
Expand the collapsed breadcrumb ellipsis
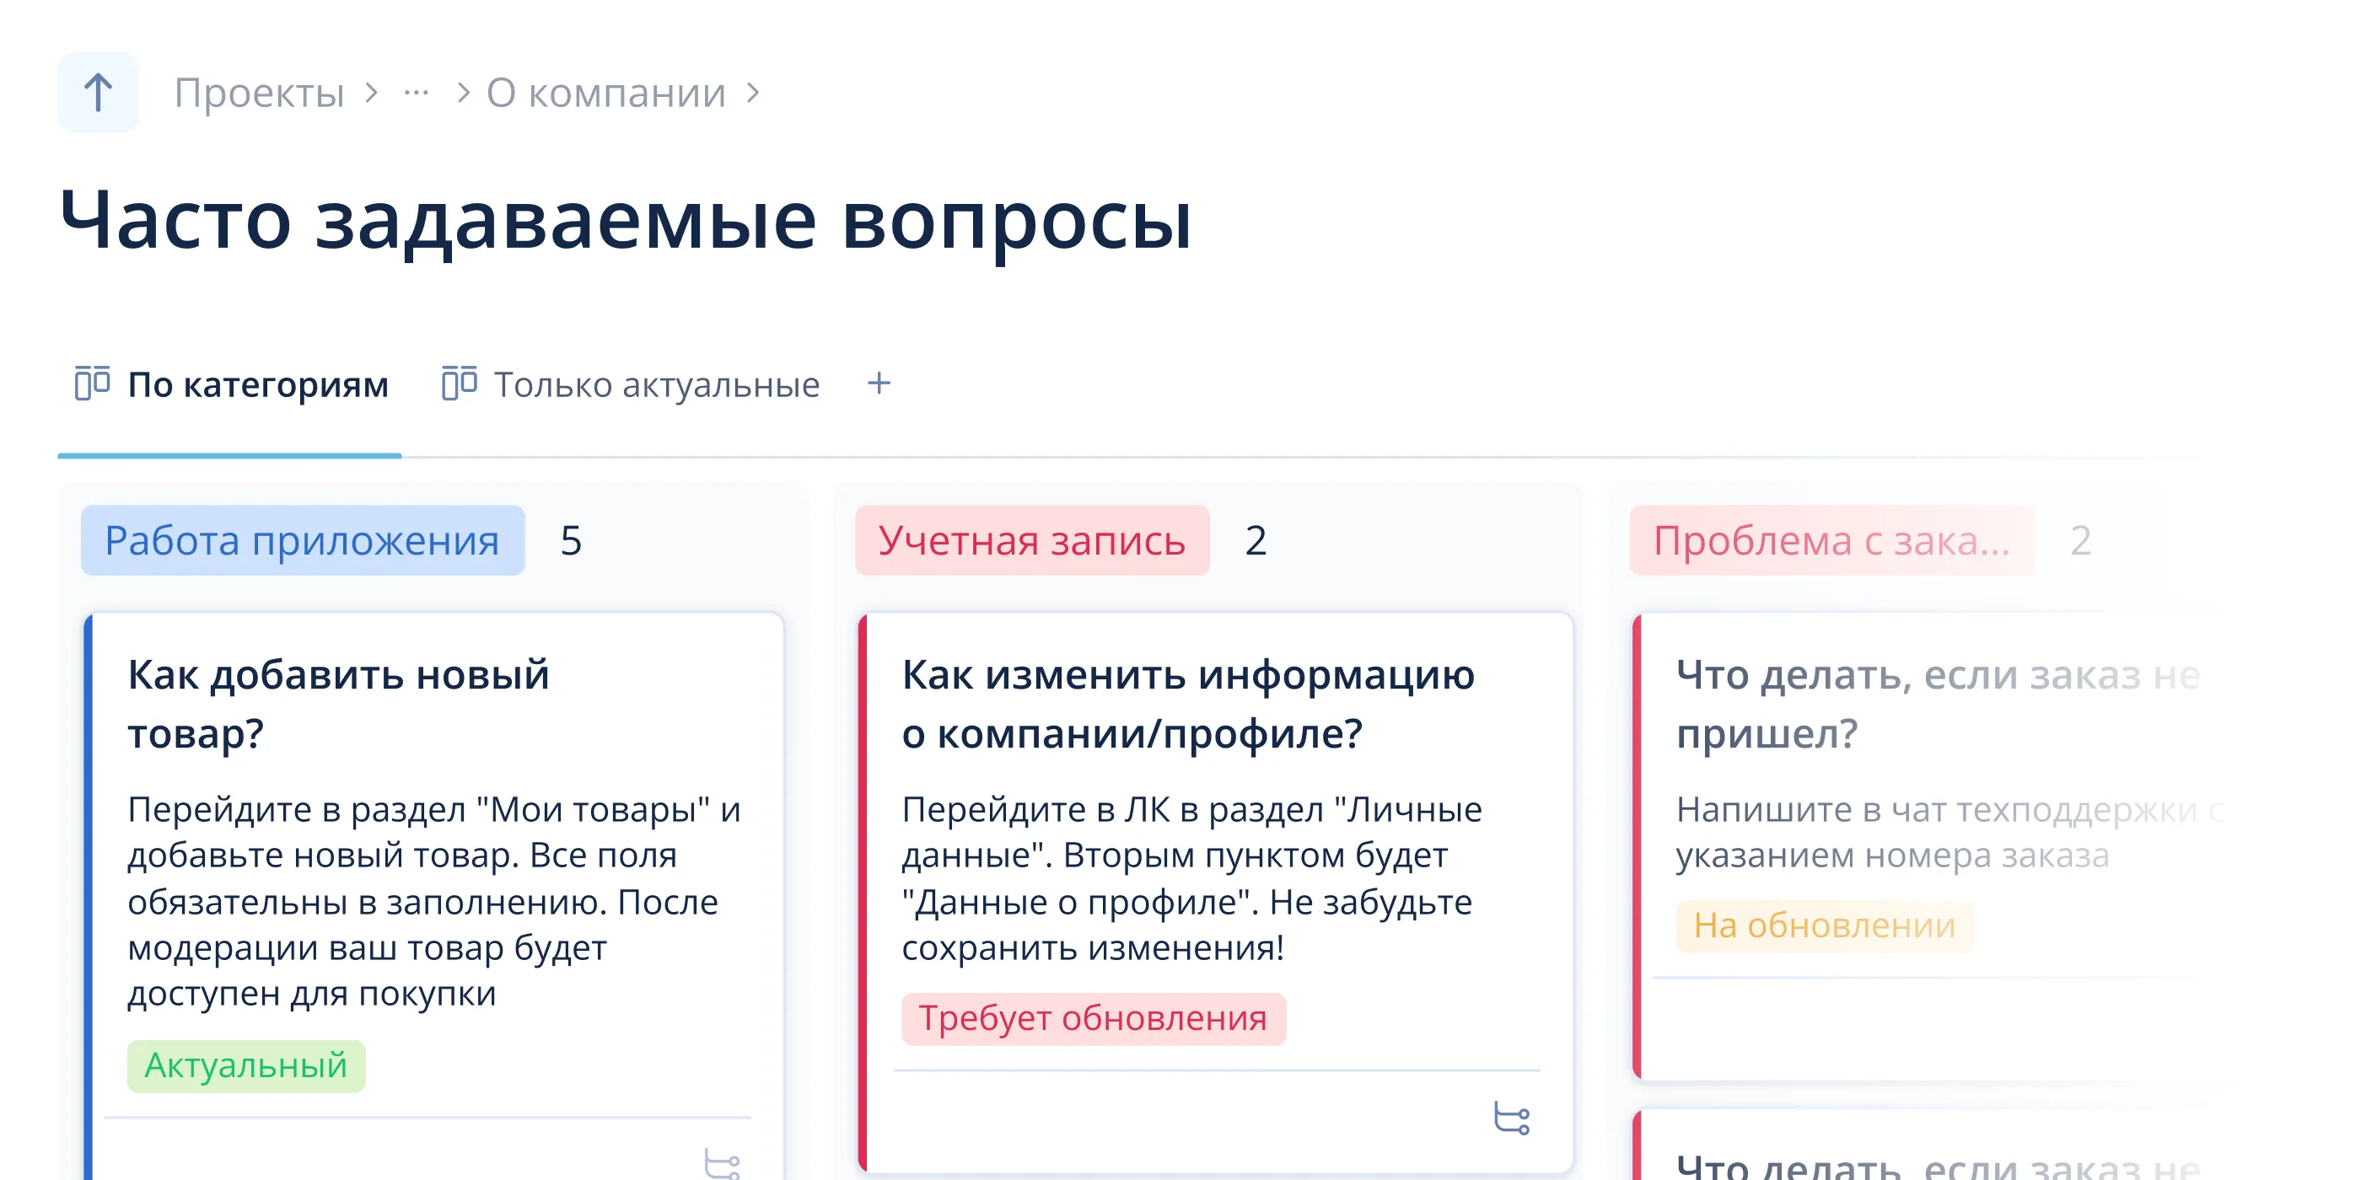pyautogui.click(x=416, y=93)
